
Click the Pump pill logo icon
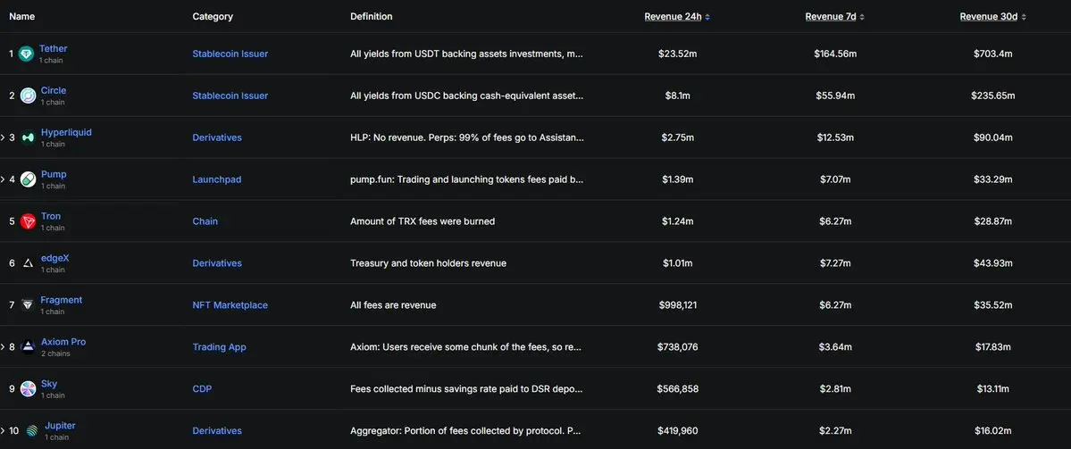(x=28, y=179)
